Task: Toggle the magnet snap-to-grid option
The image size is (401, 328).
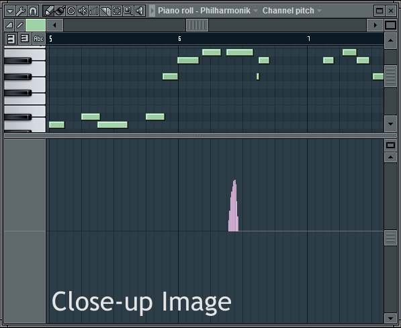Action: (33, 11)
